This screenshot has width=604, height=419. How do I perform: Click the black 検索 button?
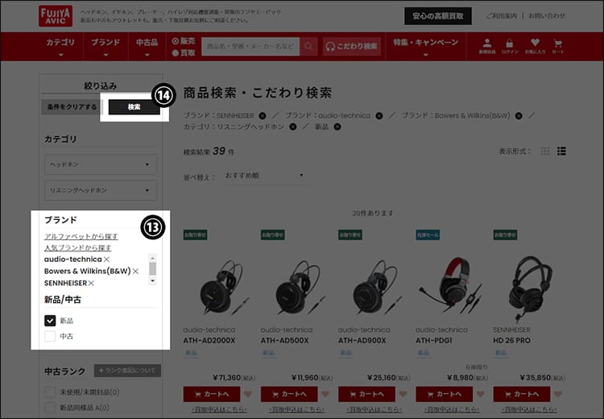134,107
